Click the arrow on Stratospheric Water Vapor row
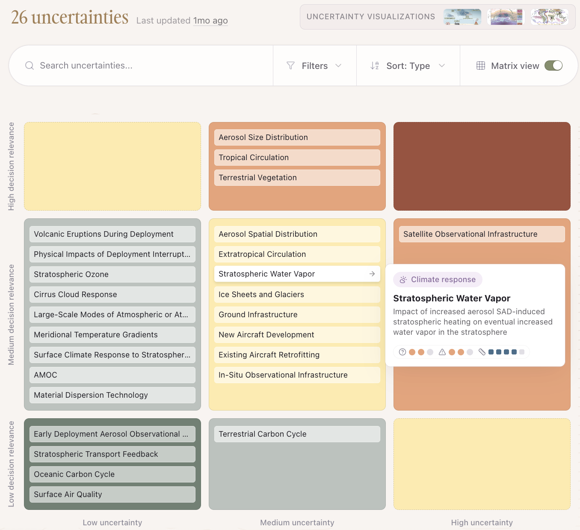 [372, 274]
